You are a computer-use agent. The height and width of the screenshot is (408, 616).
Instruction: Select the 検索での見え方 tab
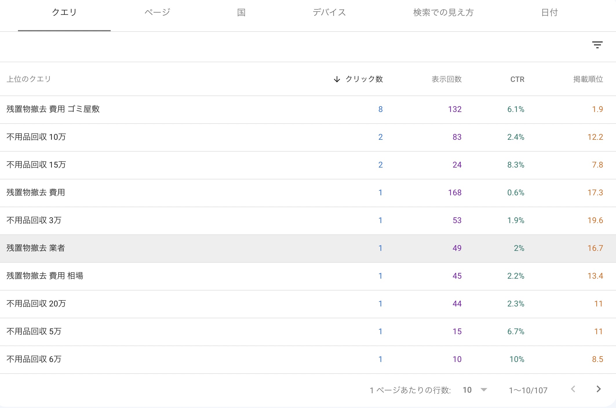[443, 12]
